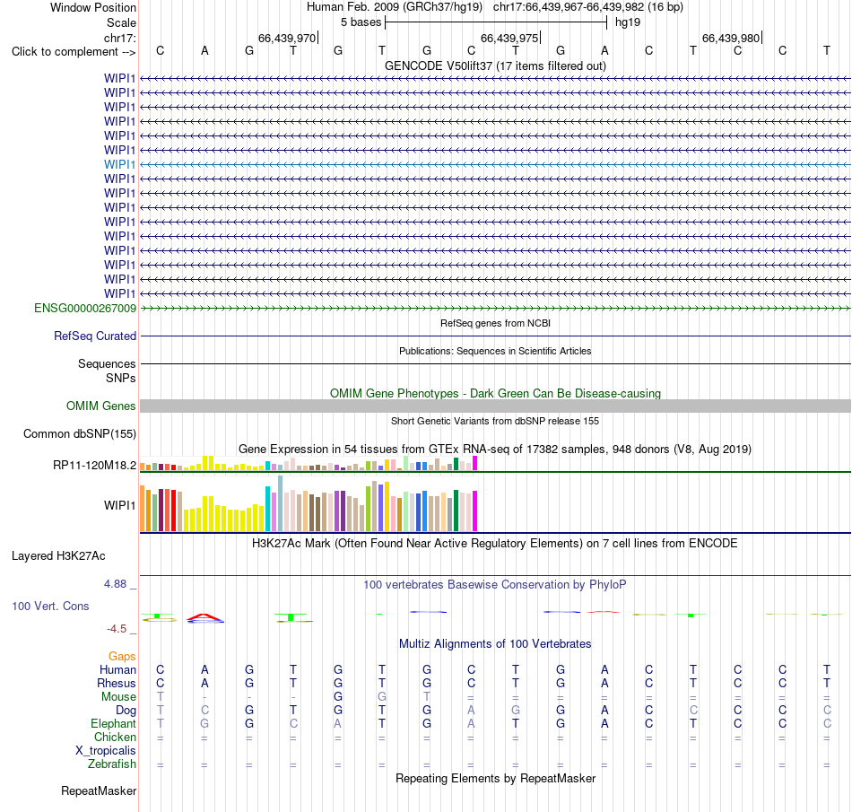
Task: Click the RP11-120M18.2 GTEx gene label
Action: coord(94,466)
